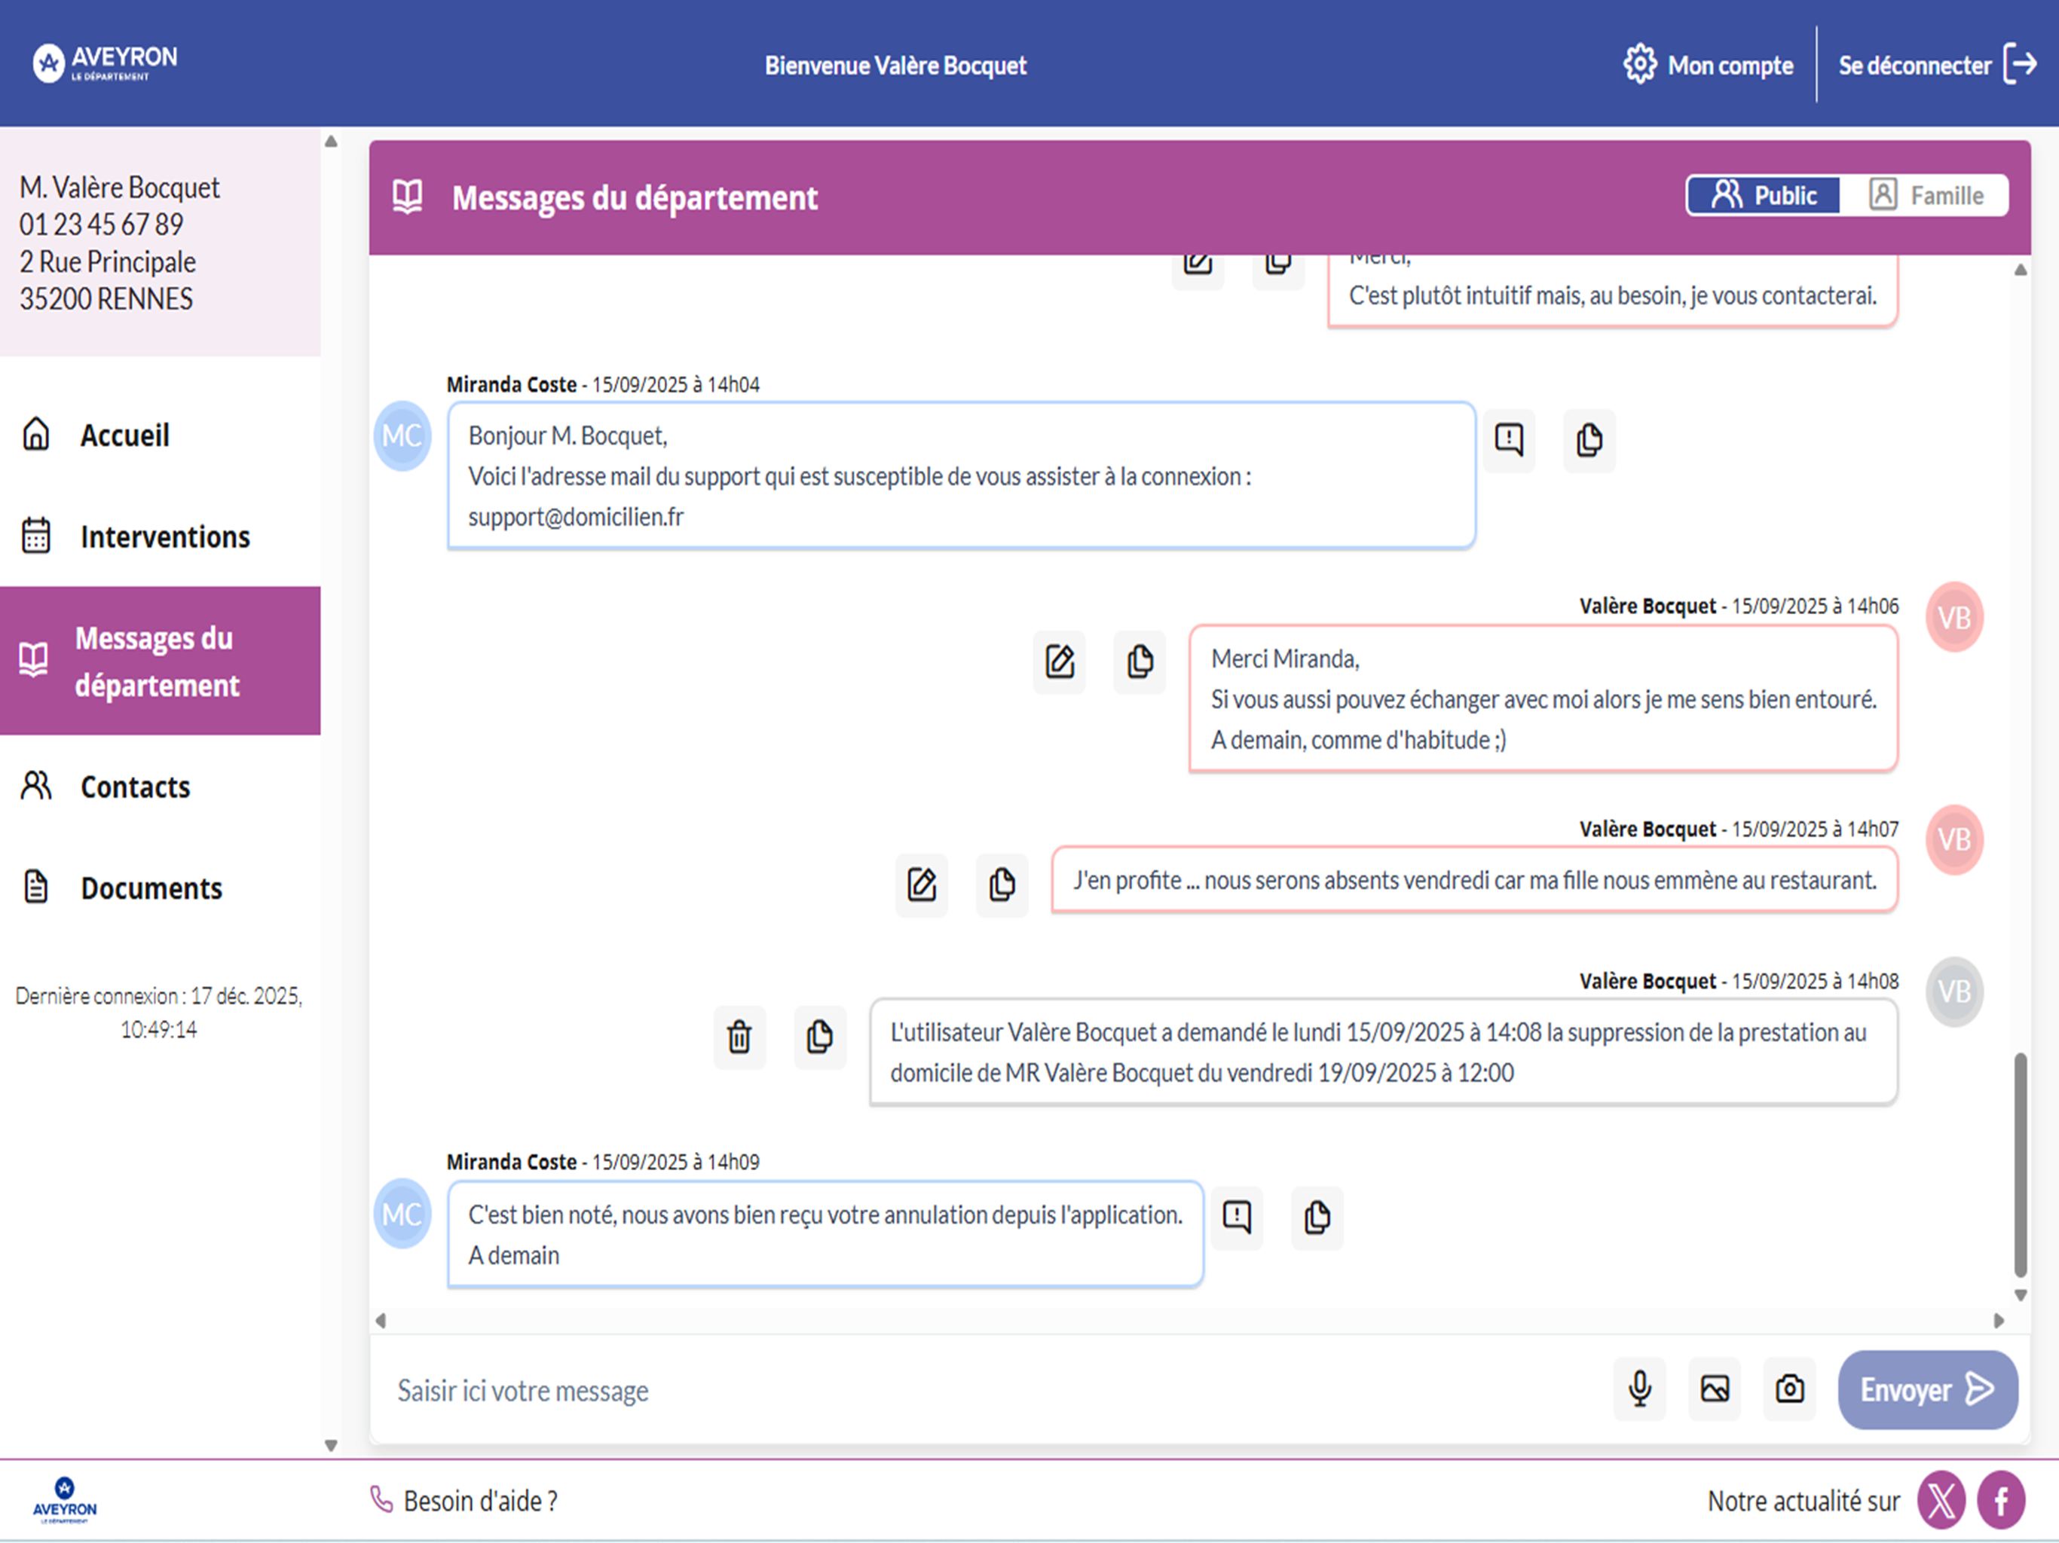Viewport: 2059px width, 1543px height.
Task: Click the sidebar scroll up arrow
Action: coord(330,142)
